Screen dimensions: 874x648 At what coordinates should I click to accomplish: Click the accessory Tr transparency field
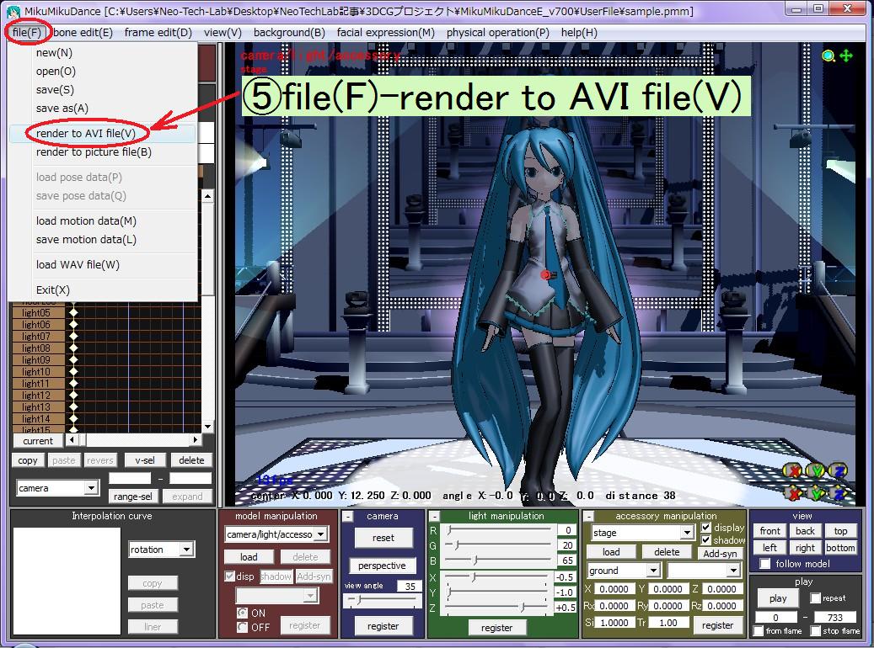click(x=668, y=623)
